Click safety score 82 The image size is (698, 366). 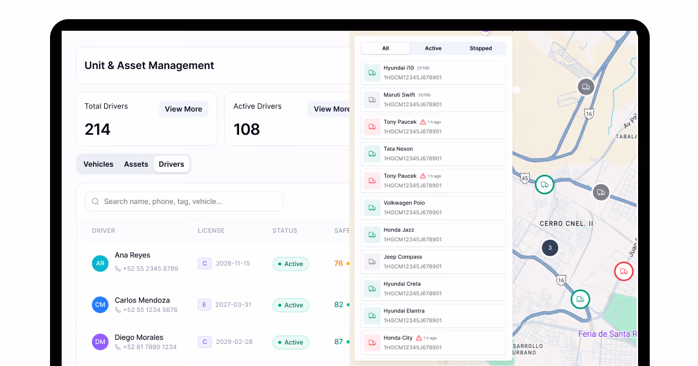tap(339, 304)
